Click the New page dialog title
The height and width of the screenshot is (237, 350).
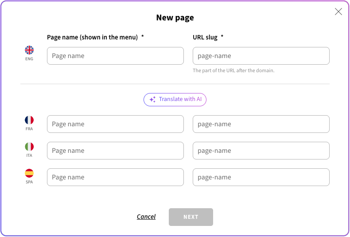click(175, 18)
